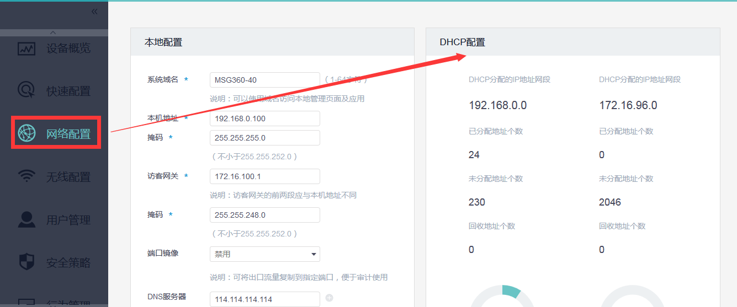Screen dimensions: 737x307
Task: Click the 端口镜像 label
Action: click(x=163, y=253)
